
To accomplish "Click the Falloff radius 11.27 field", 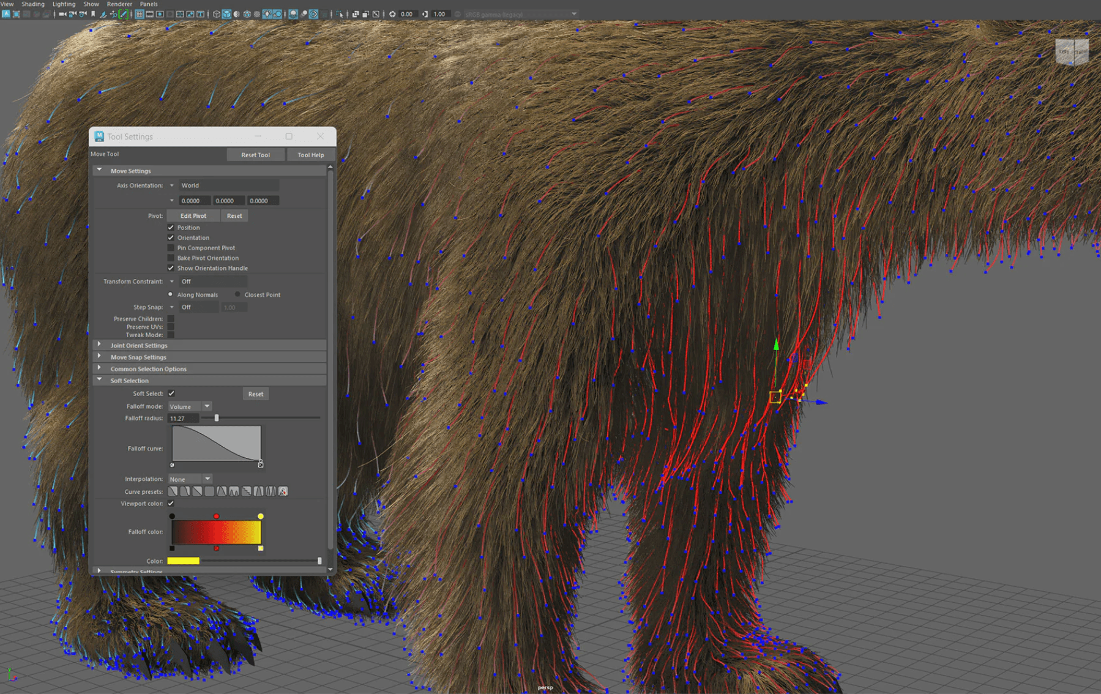I will 183,418.
